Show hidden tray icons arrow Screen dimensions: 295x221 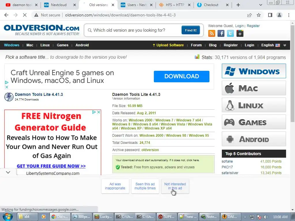click(x=245, y=217)
